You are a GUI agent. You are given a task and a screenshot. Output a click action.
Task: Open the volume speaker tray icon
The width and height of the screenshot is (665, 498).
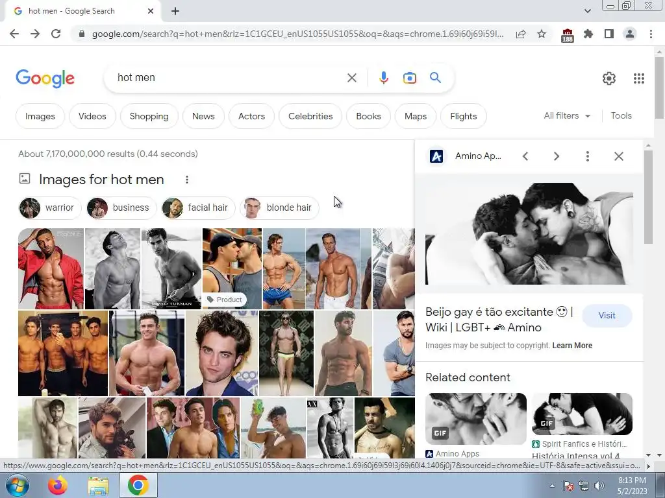(599, 486)
